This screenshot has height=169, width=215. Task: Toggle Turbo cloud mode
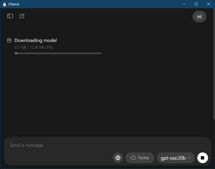(x=140, y=158)
